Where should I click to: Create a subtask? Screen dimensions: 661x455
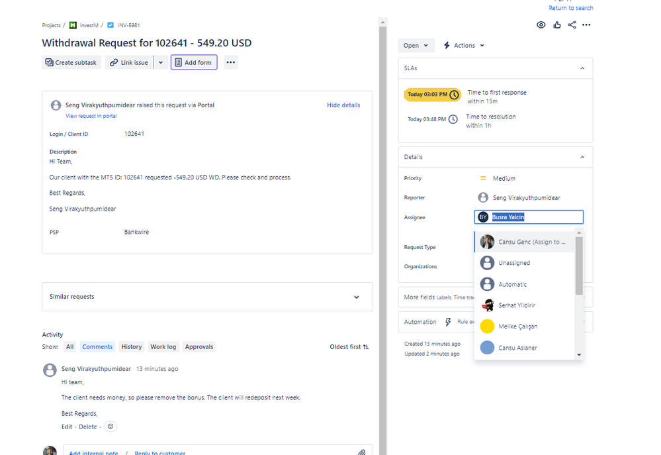(71, 62)
